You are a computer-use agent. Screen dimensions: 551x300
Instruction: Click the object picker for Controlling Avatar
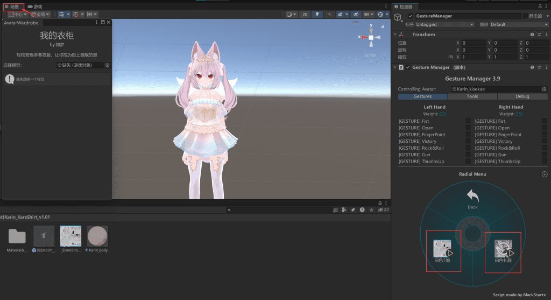click(x=544, y=89)
